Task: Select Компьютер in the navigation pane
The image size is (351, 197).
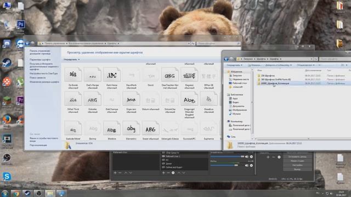Action: click(x=235, y=121)
